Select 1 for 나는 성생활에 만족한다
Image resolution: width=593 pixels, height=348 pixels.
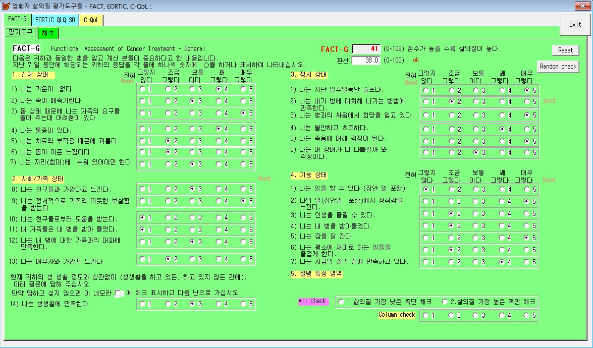pos(143,304)
